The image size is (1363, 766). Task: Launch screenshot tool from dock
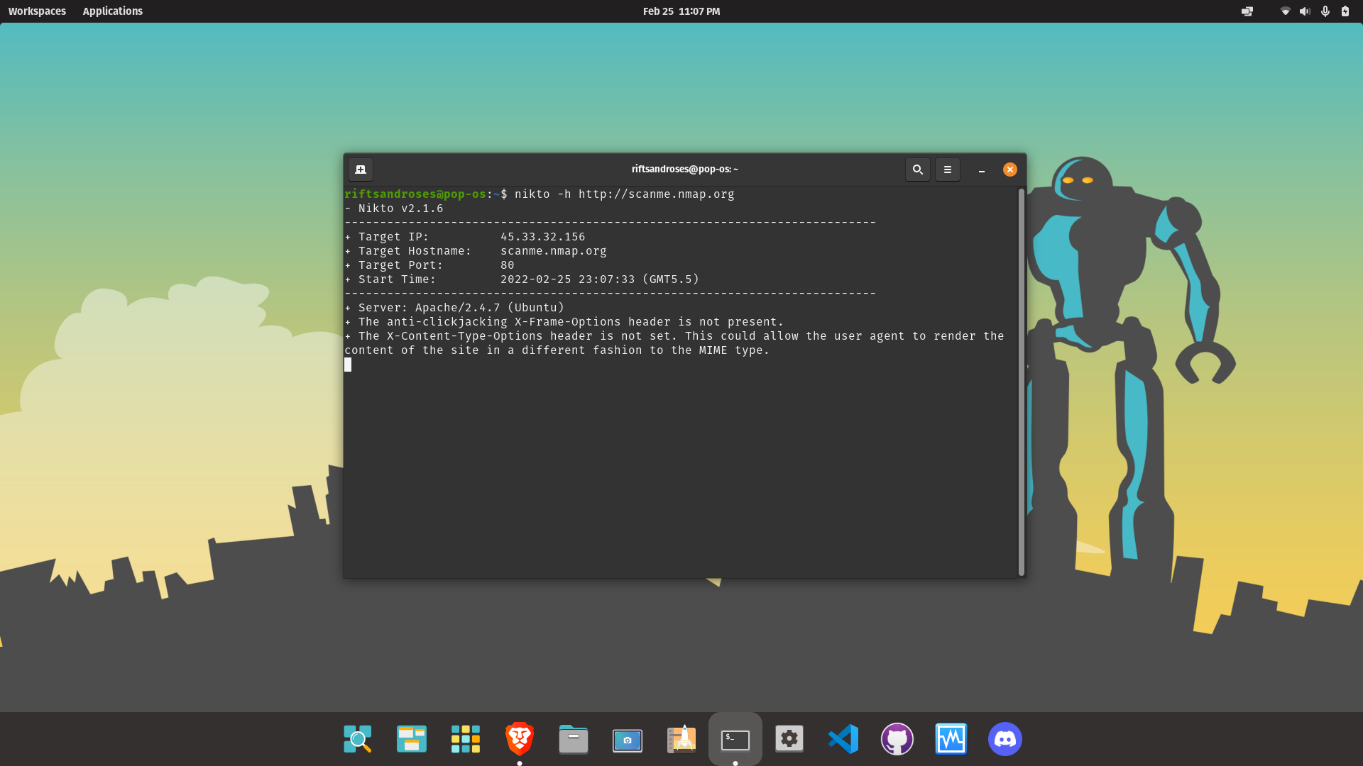click(x=628, y=740)
